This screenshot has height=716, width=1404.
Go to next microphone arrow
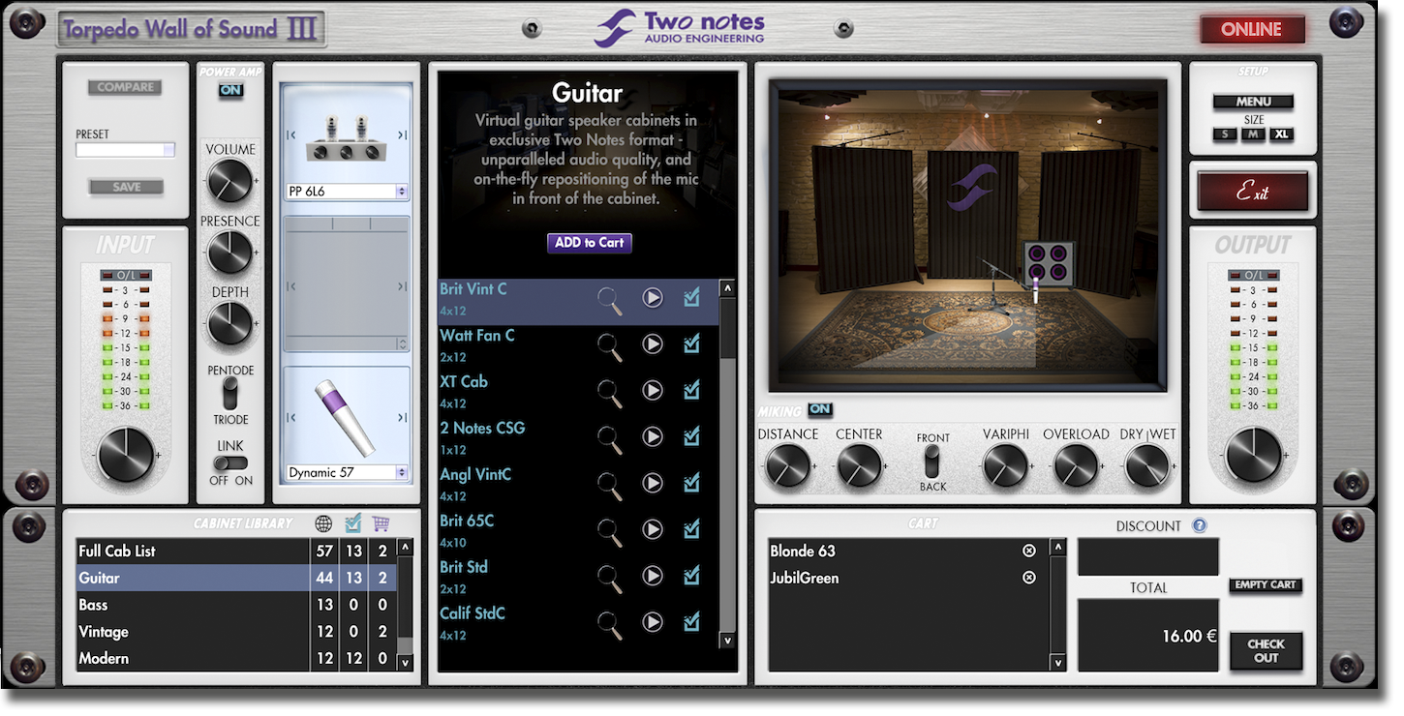point(403,418)
